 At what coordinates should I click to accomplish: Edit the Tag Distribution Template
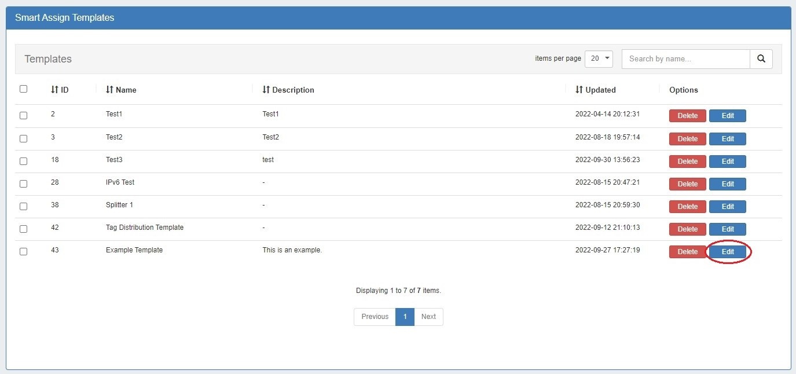[727, 229]
